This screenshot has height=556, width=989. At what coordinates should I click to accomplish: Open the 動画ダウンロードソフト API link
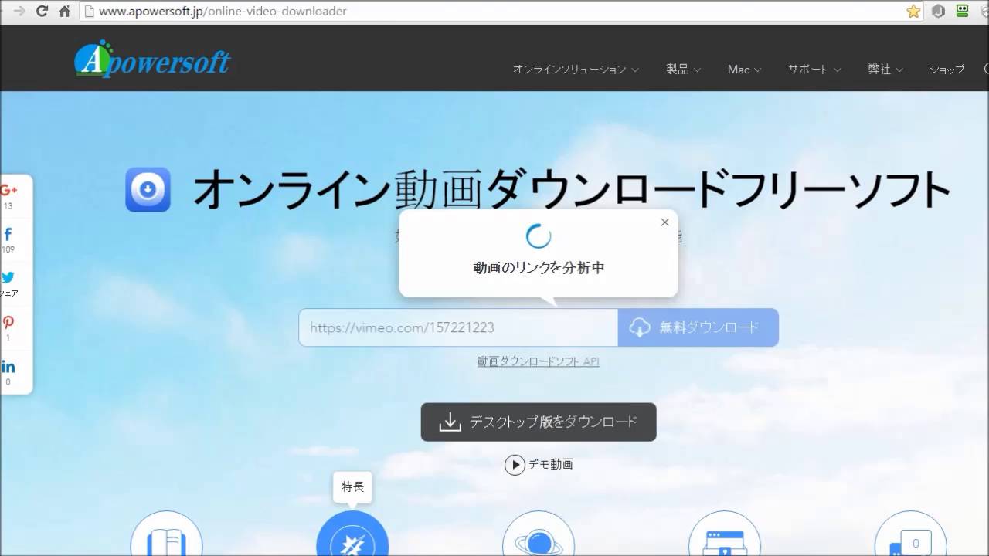pos(539,361)
